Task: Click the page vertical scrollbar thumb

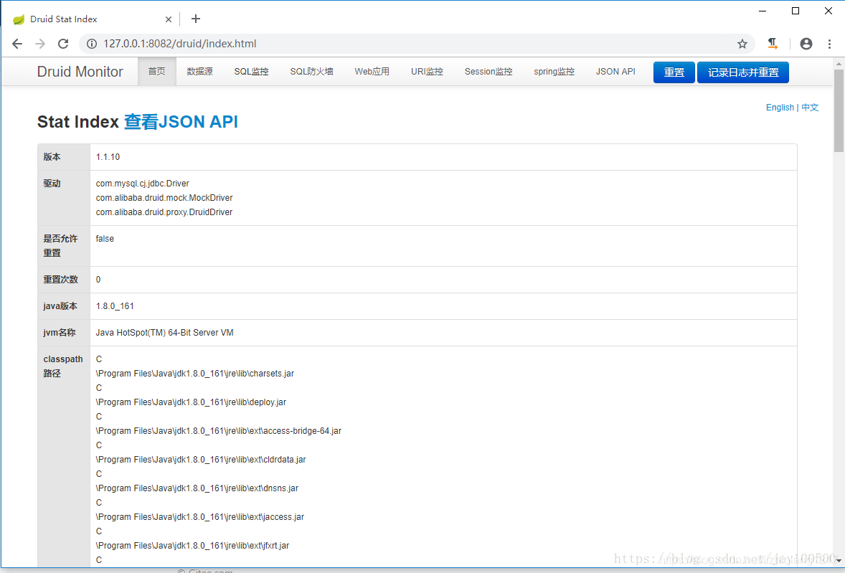Action: (x=839, y=110)
